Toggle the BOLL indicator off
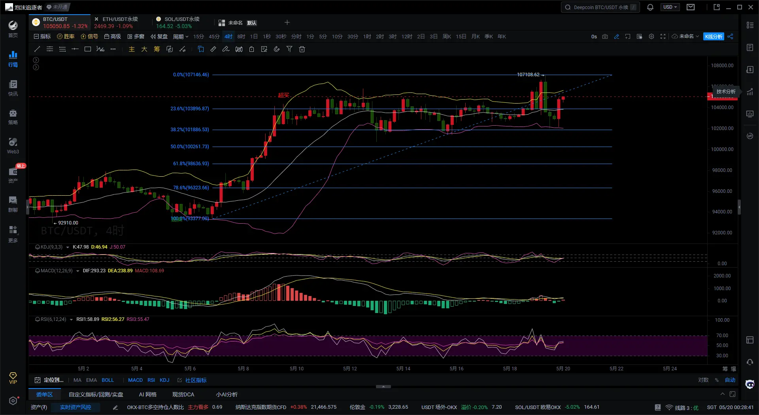This screenshot has height=415, width=759. coord(108,380)
